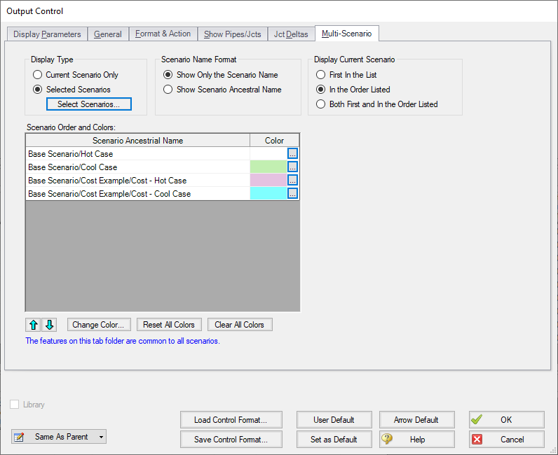Click the Arrow Default button

click(416, 420)
